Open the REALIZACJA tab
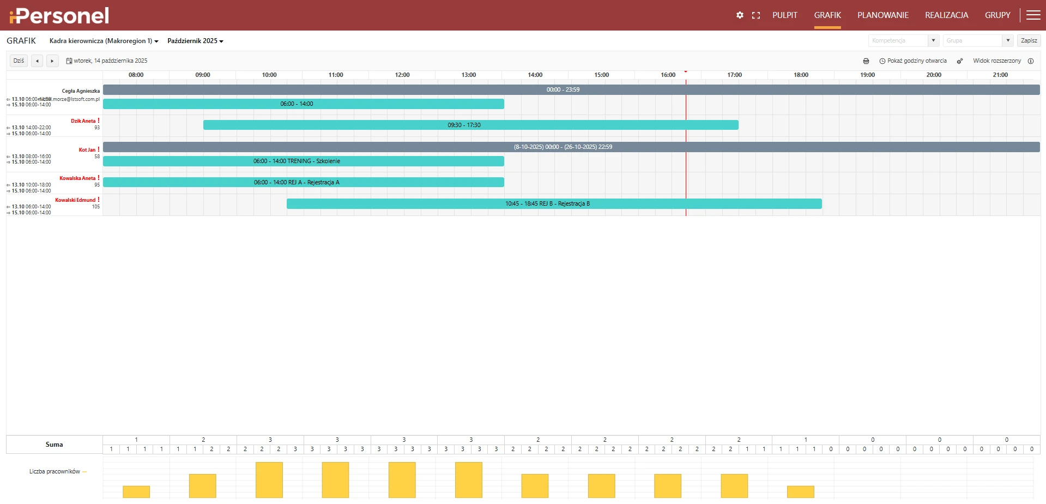The width and height of the screenshot is (1046, 504). coord(946,15)
